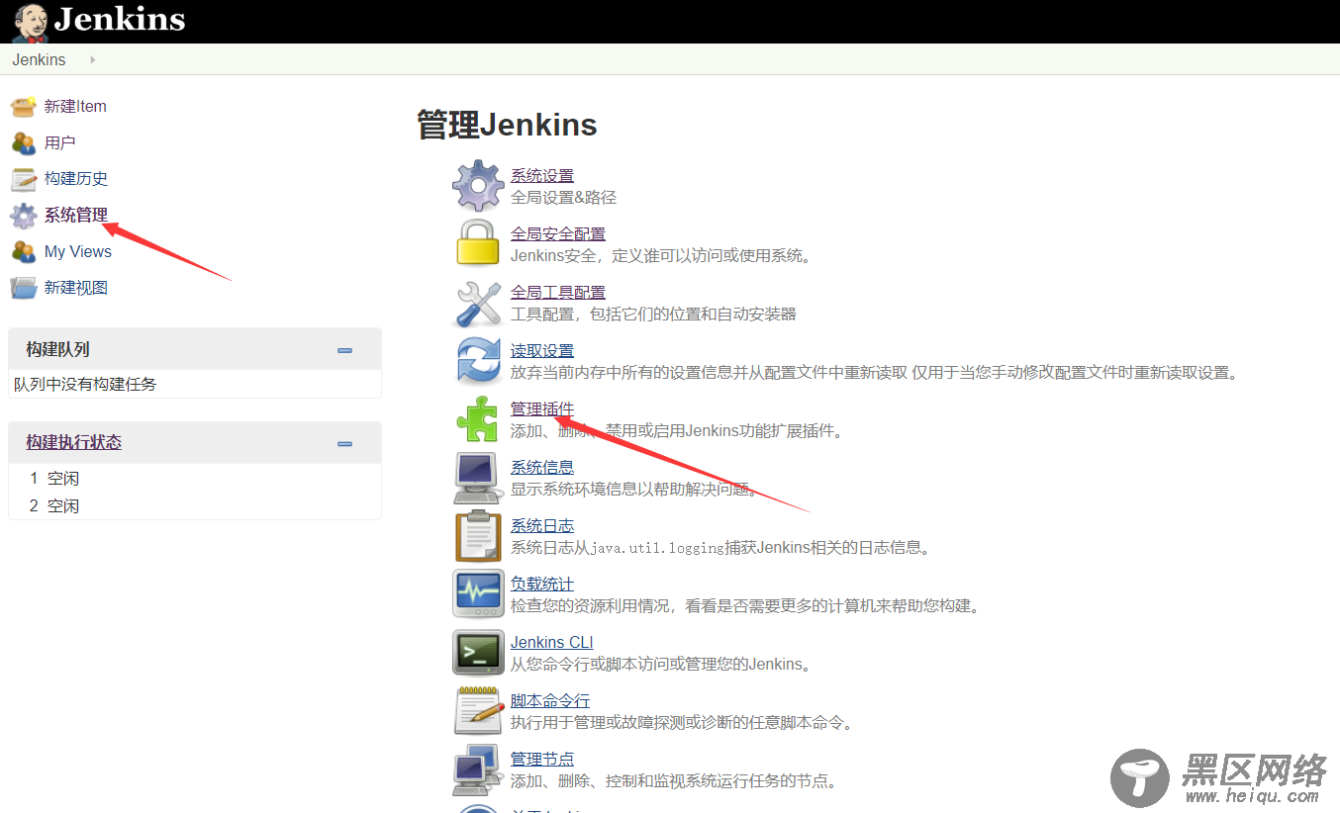Click the Jenkins butler logo icon
This screenshot has width=1340, height=813.
[30, 22]
